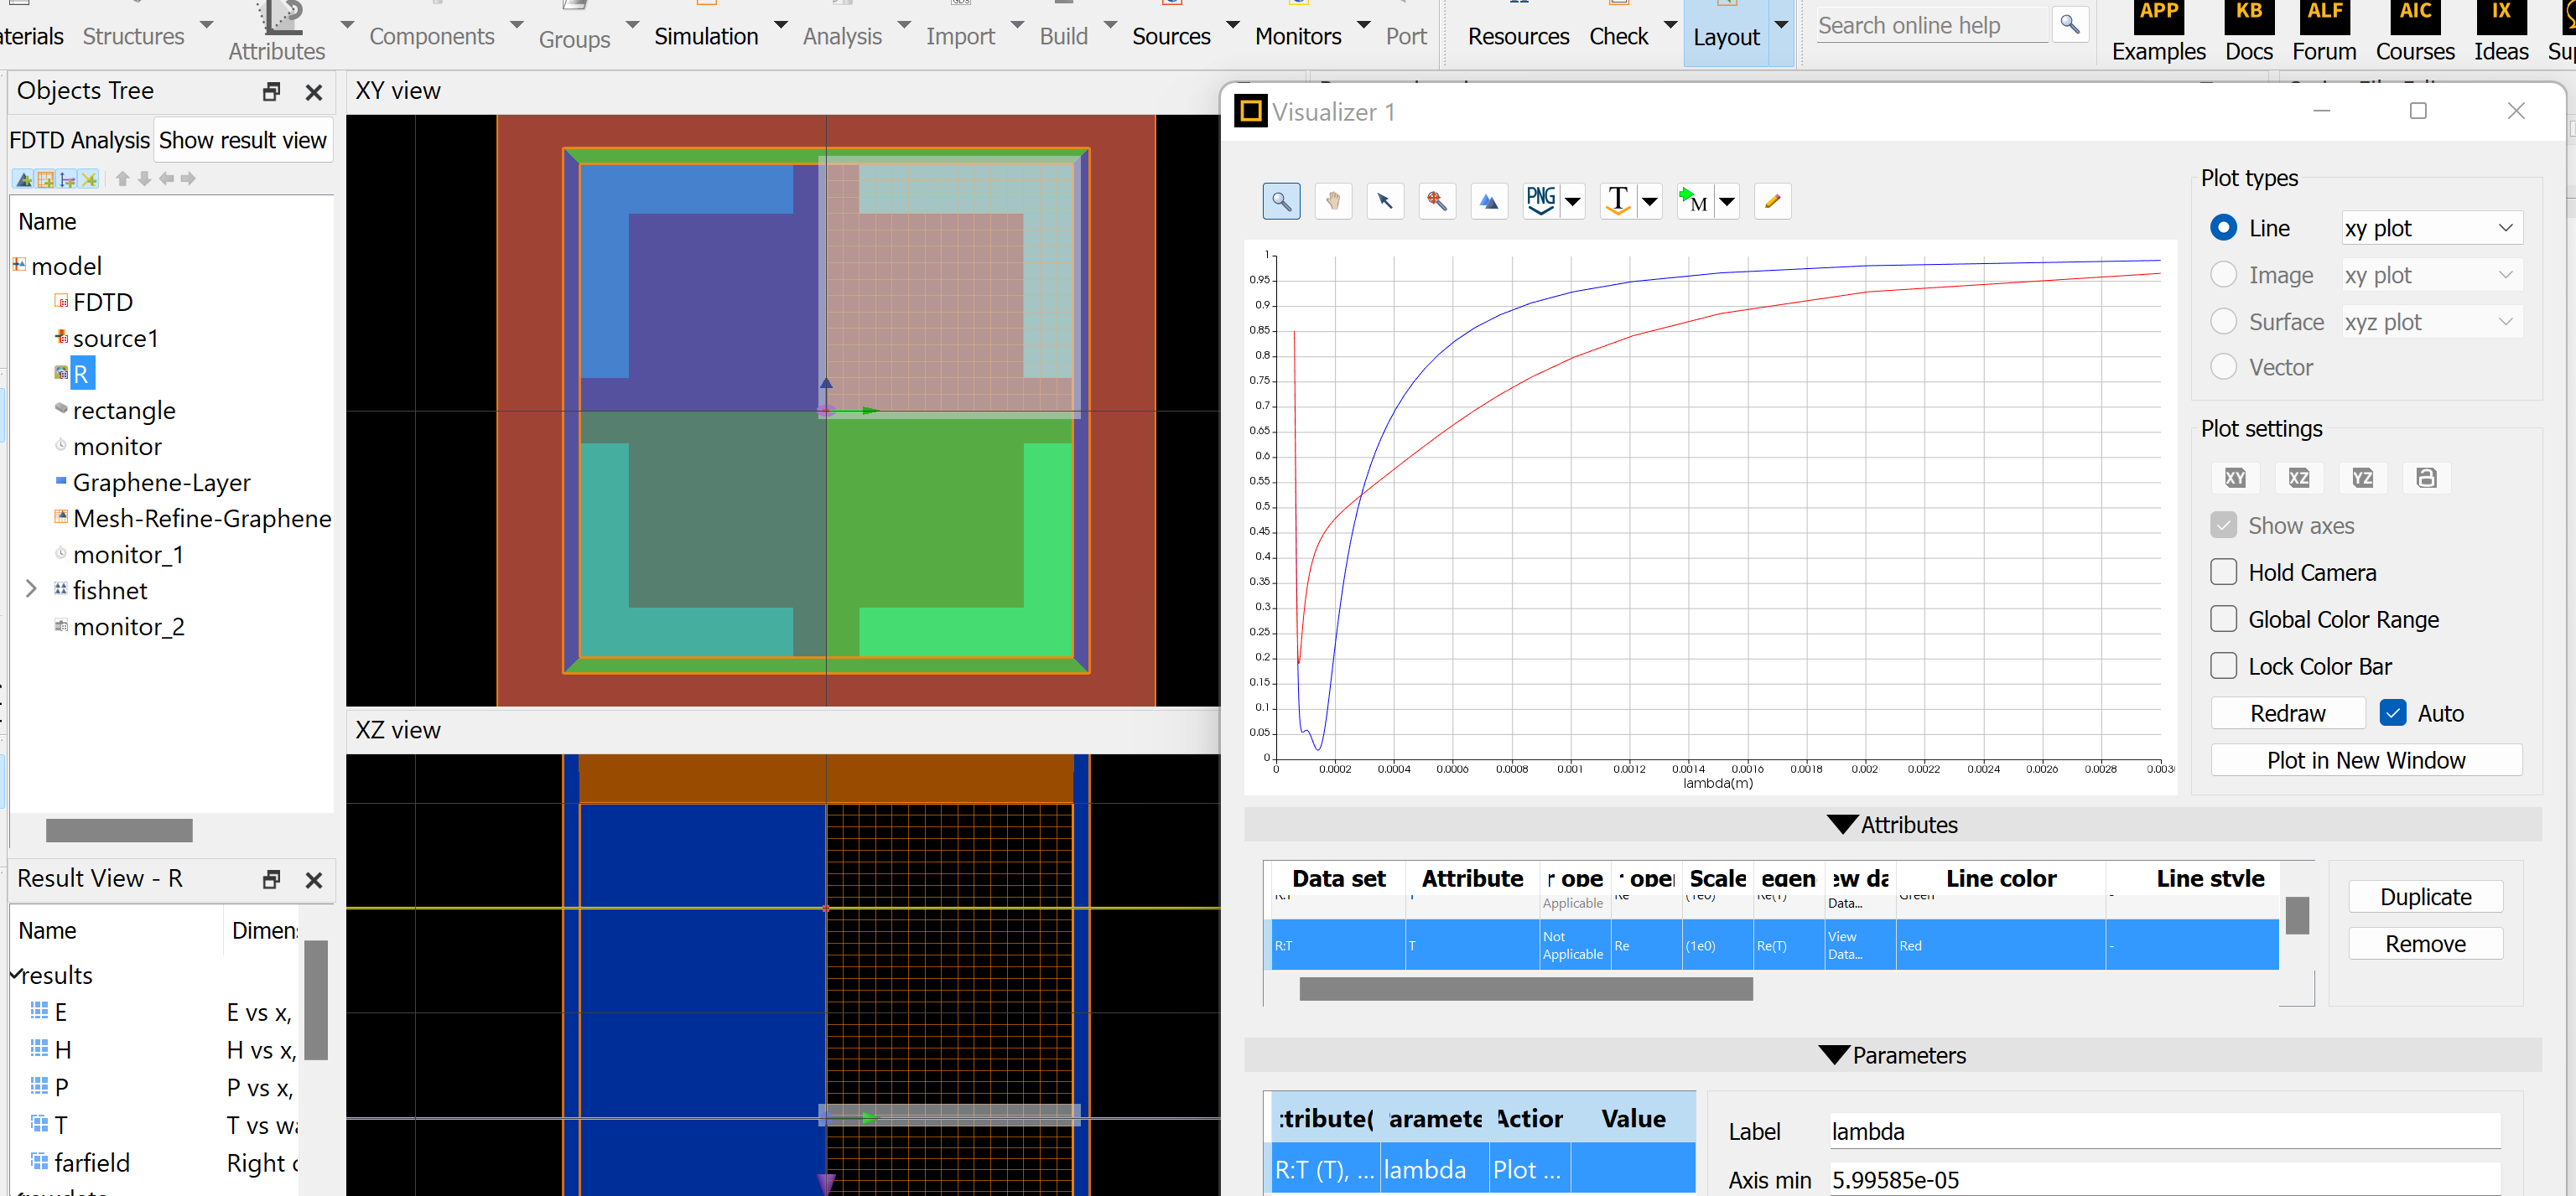Open the Resources toolbar item
This screenshot has width=2576, height=1196.
[x=1517, y=36]
